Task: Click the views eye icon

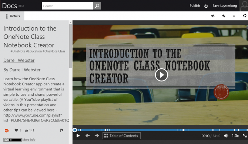Action: (26, 131)
